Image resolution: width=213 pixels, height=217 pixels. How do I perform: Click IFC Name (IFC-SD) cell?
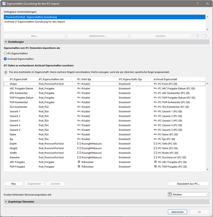pos(168,135)
